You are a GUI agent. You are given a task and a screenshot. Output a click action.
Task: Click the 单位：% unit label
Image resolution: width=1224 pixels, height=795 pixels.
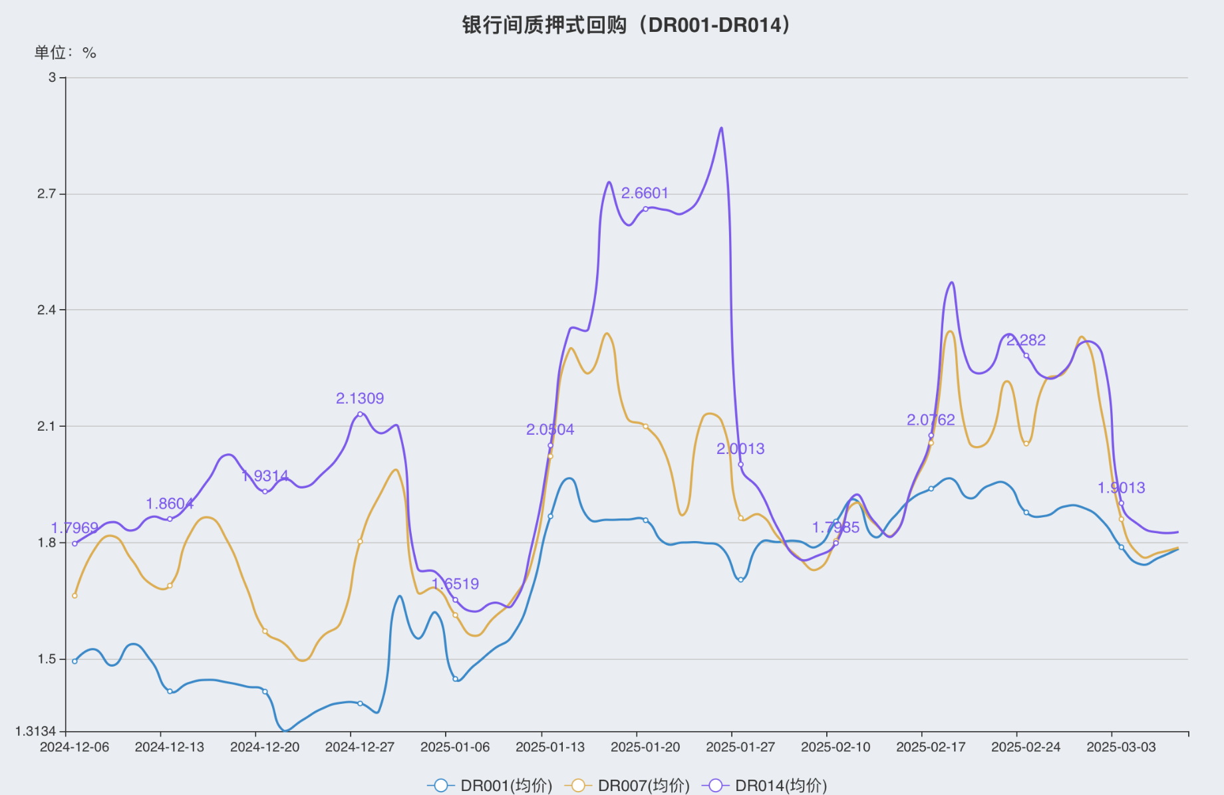(65, 53)
